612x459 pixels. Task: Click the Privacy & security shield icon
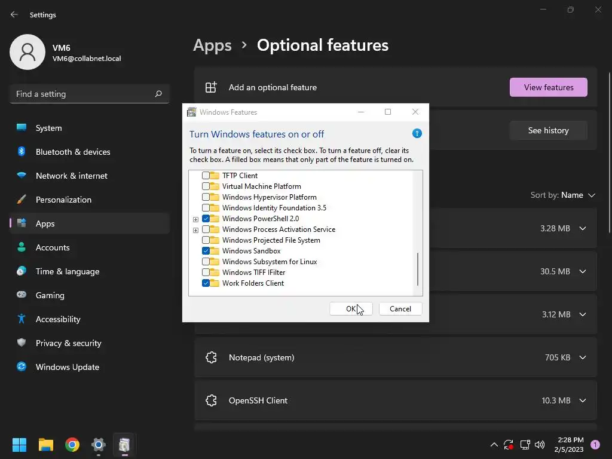22,343
